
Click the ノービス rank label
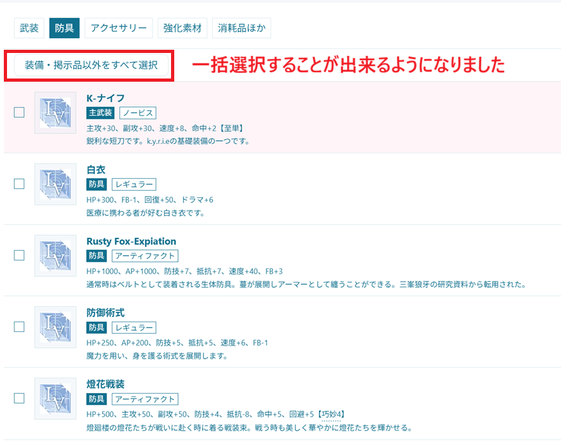tap(138, 113)
